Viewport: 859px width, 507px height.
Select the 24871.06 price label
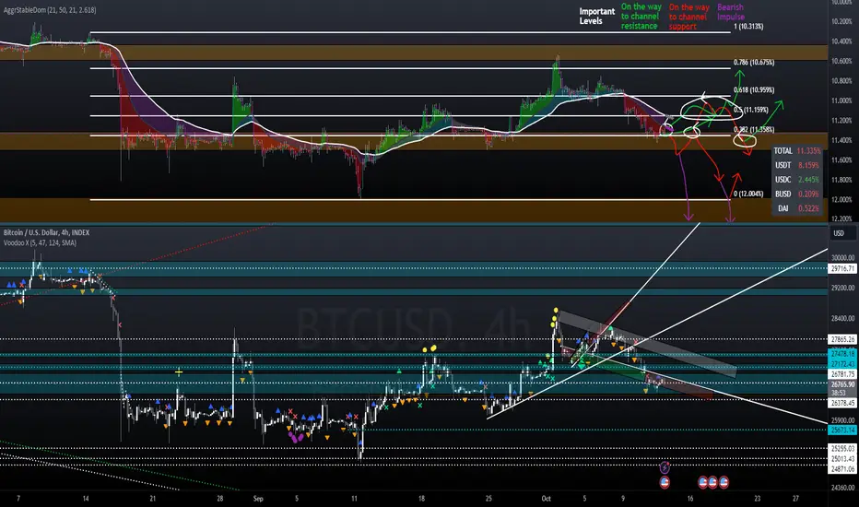tap(842, 469)
